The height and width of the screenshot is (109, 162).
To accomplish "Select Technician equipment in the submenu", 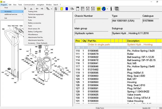I will [36, 14].
